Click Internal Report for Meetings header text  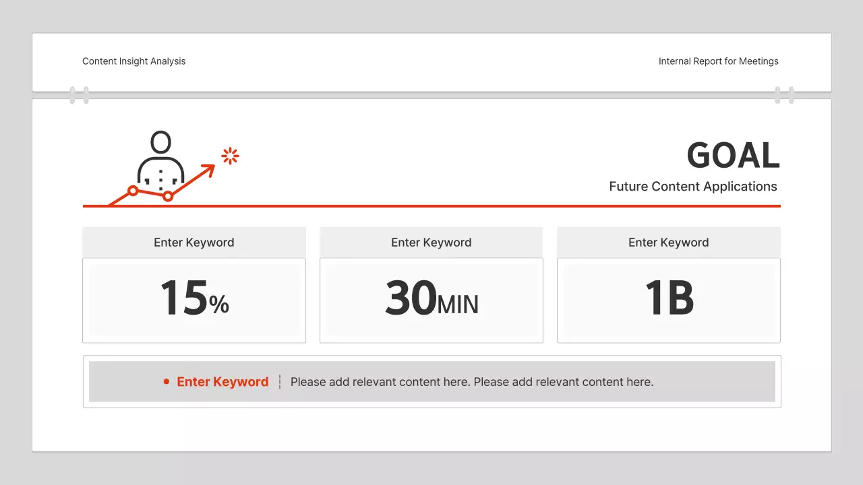(x=718, y=61)
